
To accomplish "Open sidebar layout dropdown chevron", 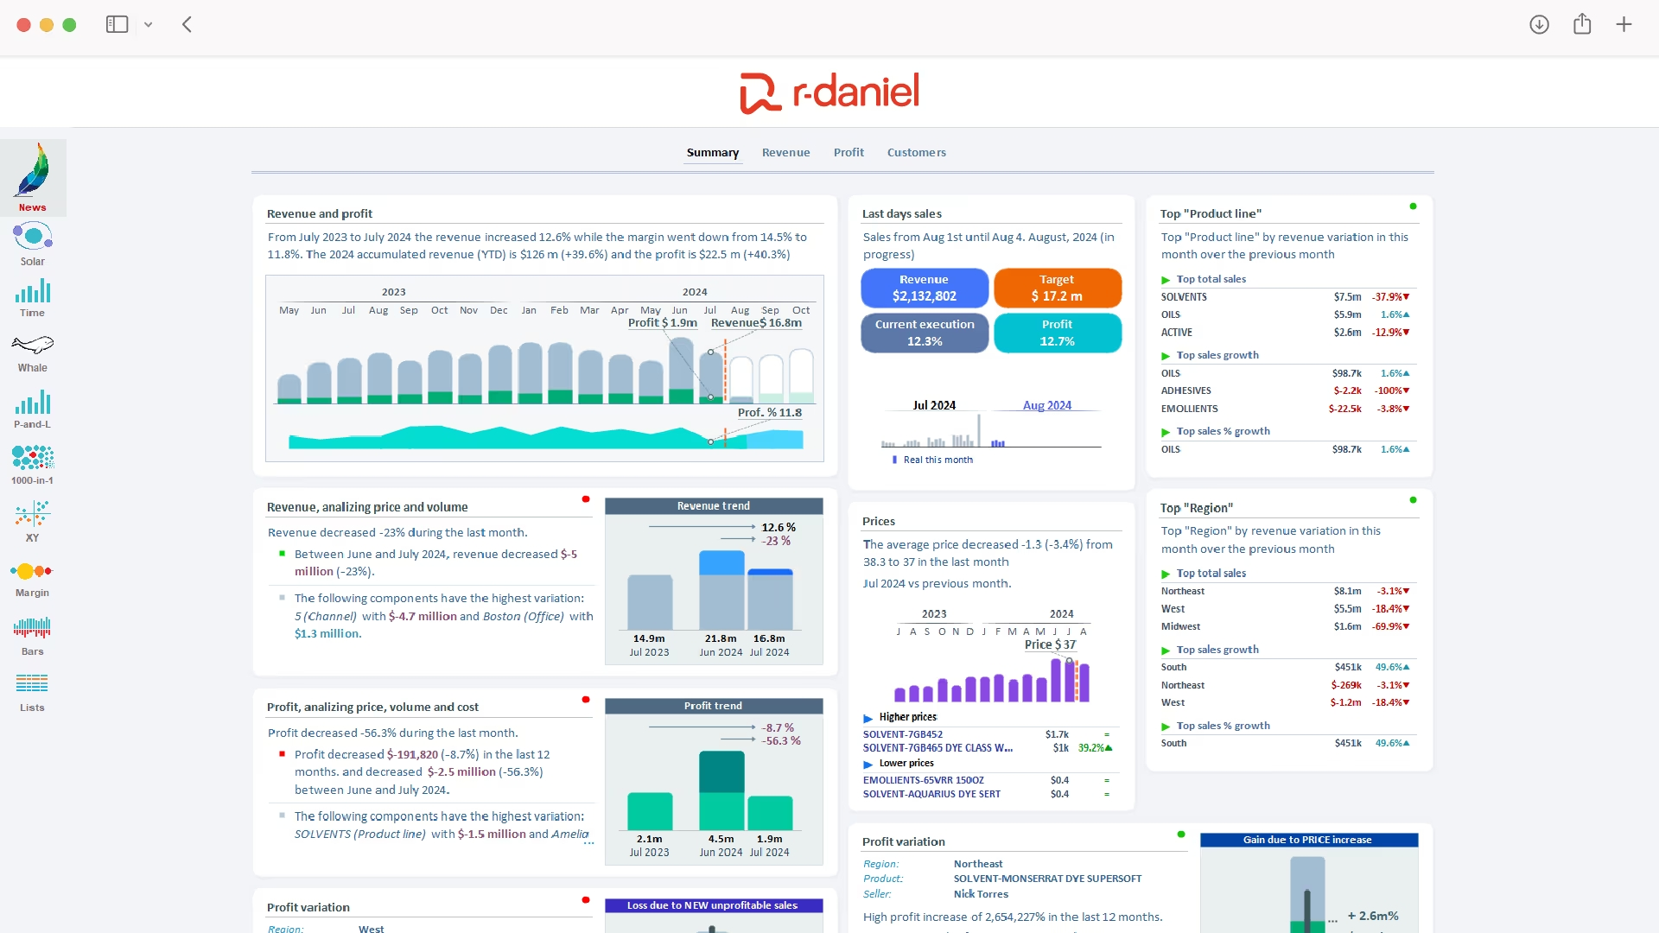I will (x=149, y=25).
